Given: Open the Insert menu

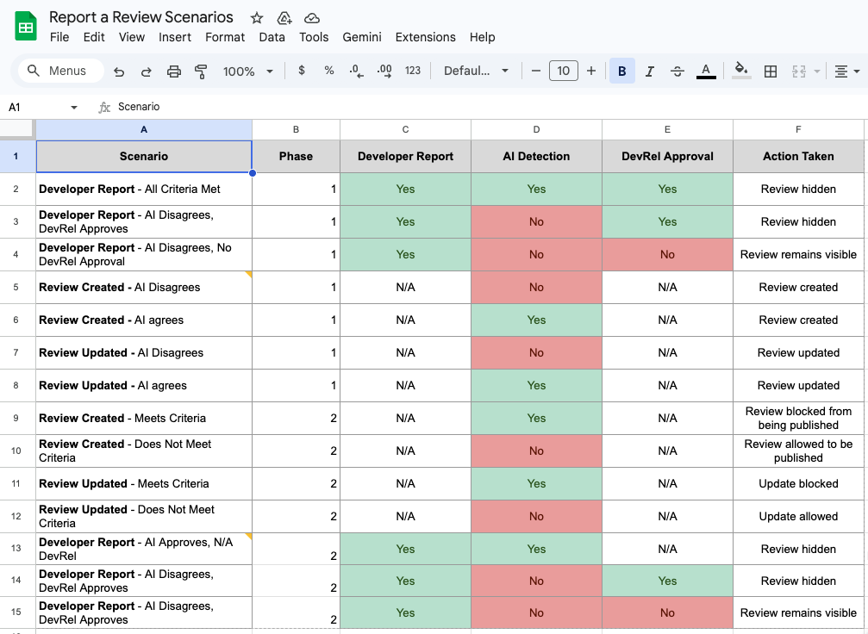Looking at the screenshot, I should click(x=174, y=37).
